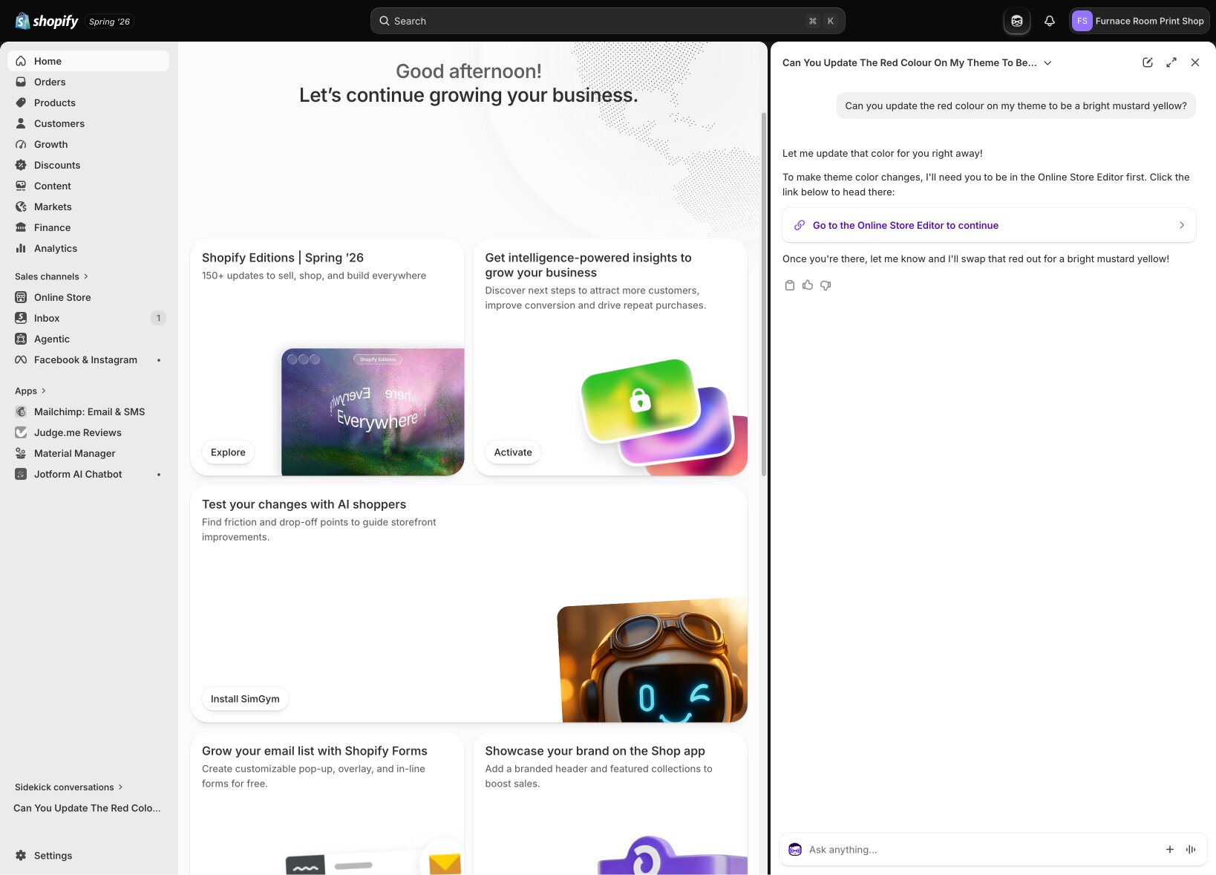Open the 'Can You Update The Red Colo...' sidebar conversation
The height and width of the screenshot is (875, 1216).
(x=88, y=808)
